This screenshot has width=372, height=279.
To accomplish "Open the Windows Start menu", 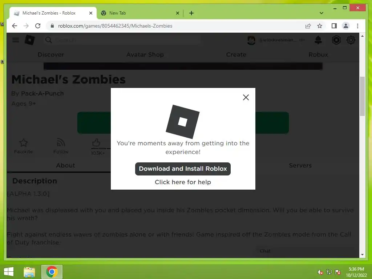I will coord(9,272).
